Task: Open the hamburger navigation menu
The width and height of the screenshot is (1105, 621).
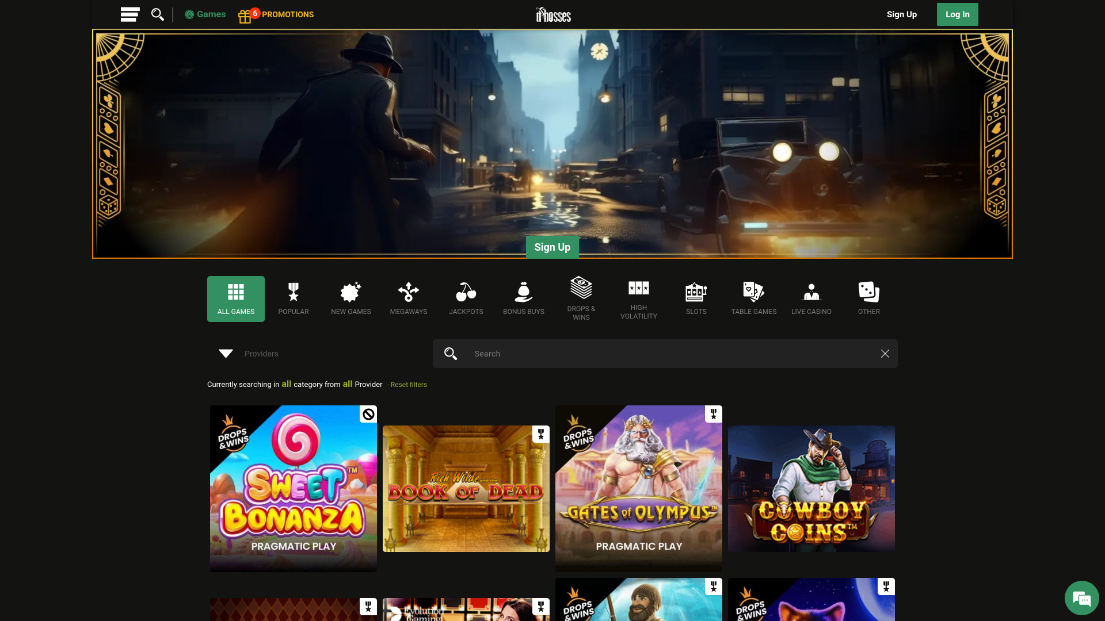Action: pos(130,14)
